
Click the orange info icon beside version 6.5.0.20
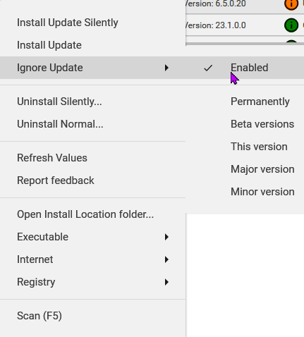point(291,4)
